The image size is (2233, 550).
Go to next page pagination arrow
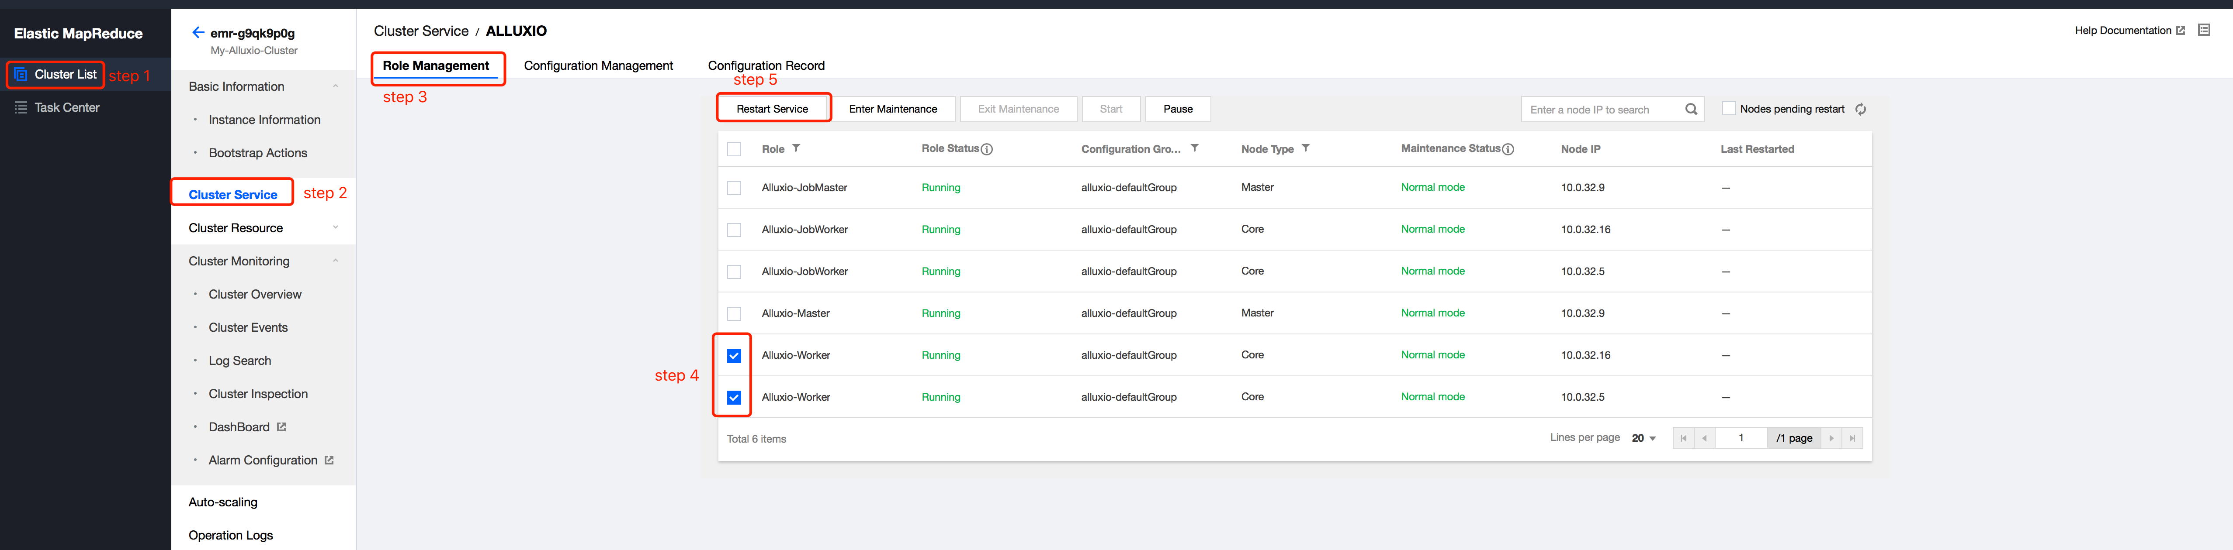[1831, 438]
